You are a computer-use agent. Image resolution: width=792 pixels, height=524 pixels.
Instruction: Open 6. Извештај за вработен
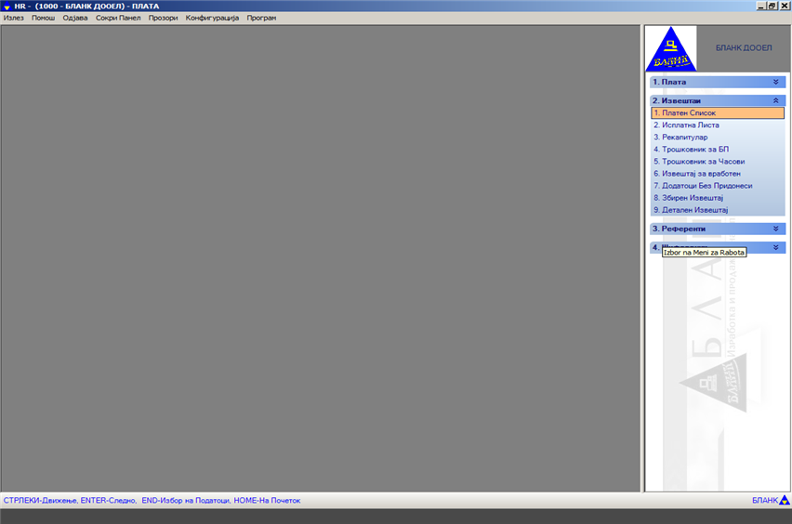click(x=696, y=174)
